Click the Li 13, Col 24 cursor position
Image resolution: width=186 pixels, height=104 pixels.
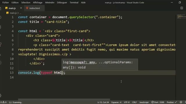tap(103, 102)
